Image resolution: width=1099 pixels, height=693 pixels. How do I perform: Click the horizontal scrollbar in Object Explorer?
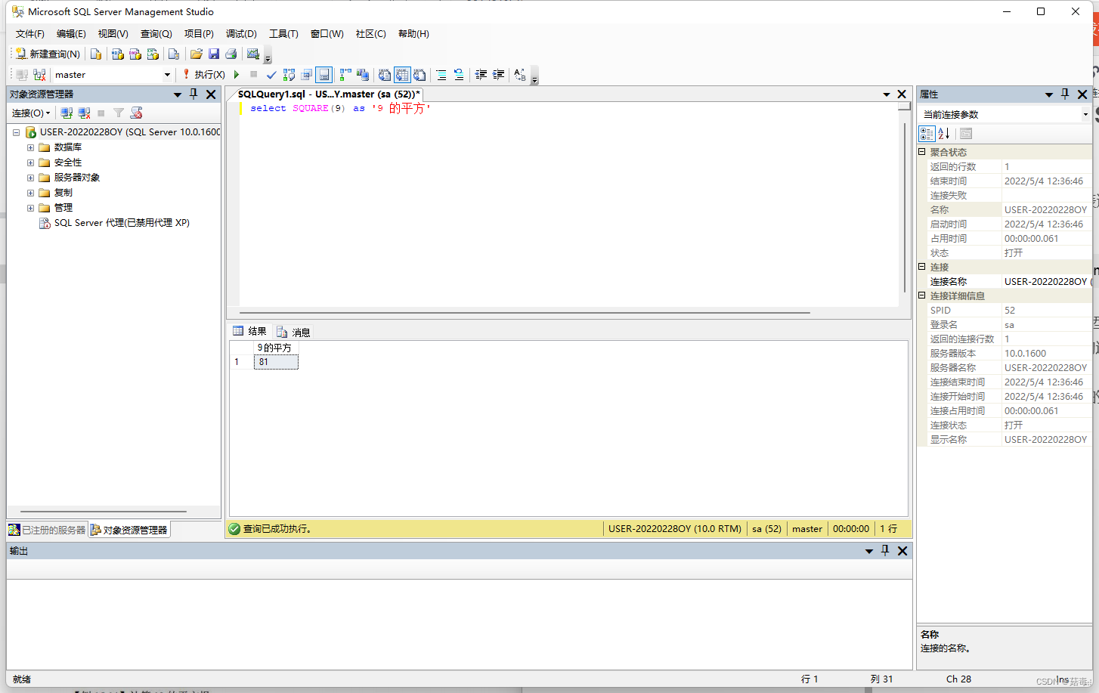tap(104, 512)
